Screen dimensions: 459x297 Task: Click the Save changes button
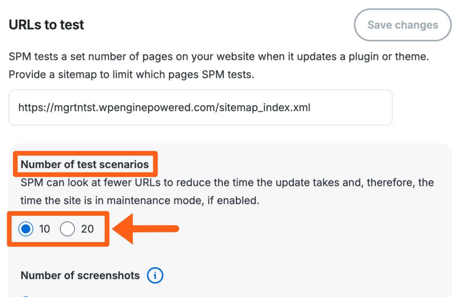coord(402,25)
